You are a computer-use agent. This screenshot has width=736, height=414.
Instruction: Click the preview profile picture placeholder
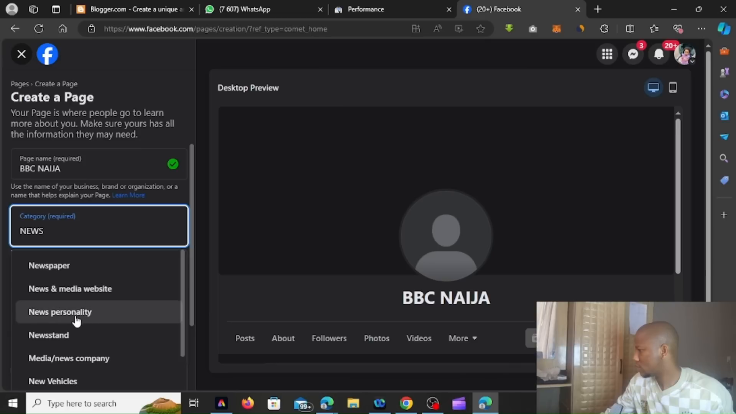point(446,236)
